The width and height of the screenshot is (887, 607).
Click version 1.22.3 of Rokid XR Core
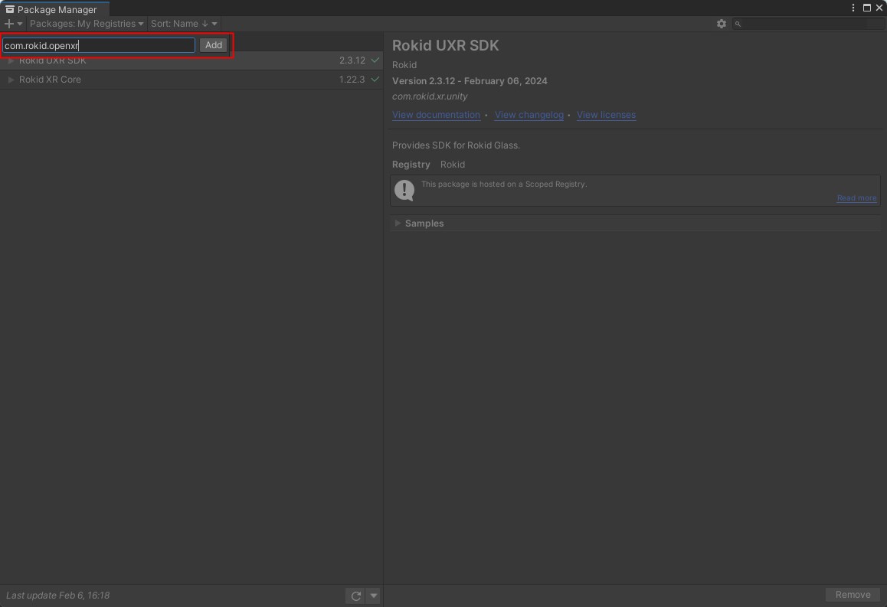[x=352, y=80]
